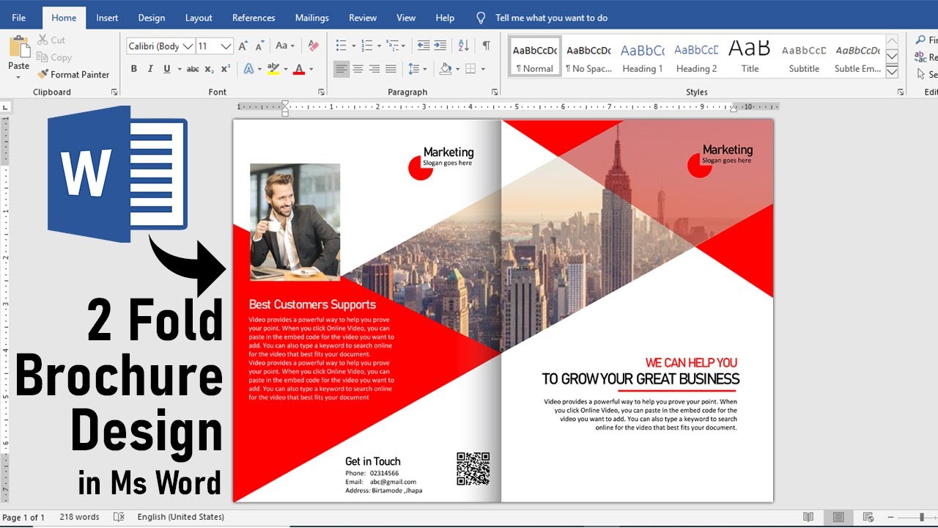The image size is (938, 528).
Task: Click the bullets list icon
Action: click(341, 46)
